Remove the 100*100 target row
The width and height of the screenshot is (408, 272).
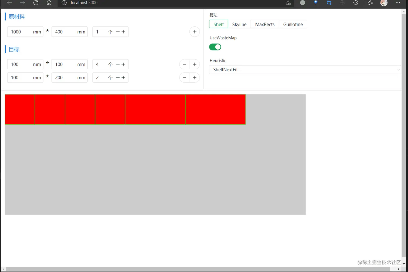(x=184, y=64)
